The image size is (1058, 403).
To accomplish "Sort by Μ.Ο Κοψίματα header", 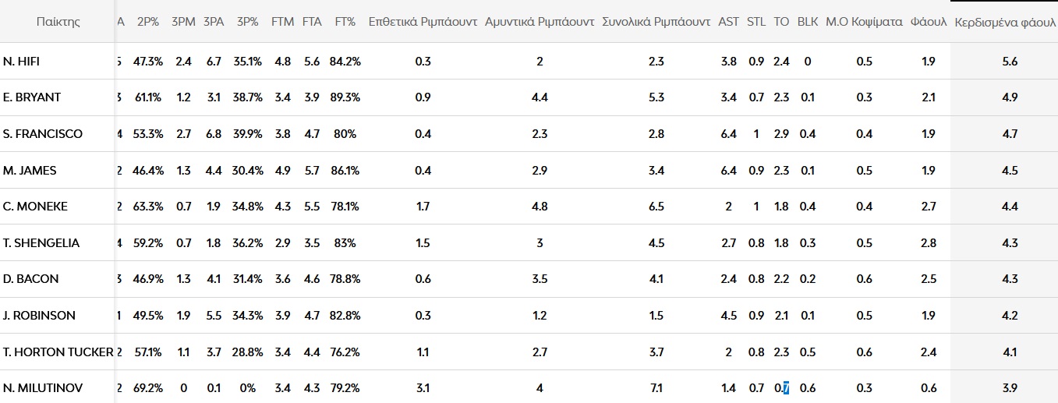I will (x=864, y=21).
